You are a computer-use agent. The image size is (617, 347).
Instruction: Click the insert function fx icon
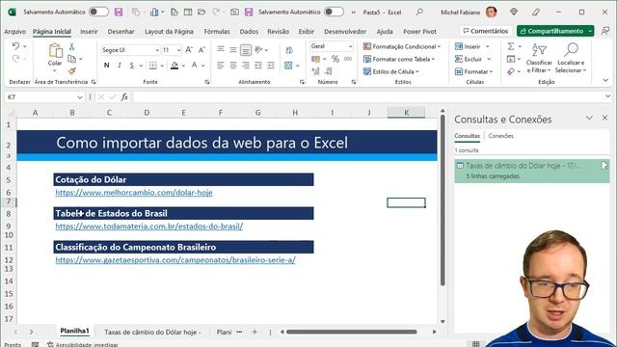click(124, 96)
